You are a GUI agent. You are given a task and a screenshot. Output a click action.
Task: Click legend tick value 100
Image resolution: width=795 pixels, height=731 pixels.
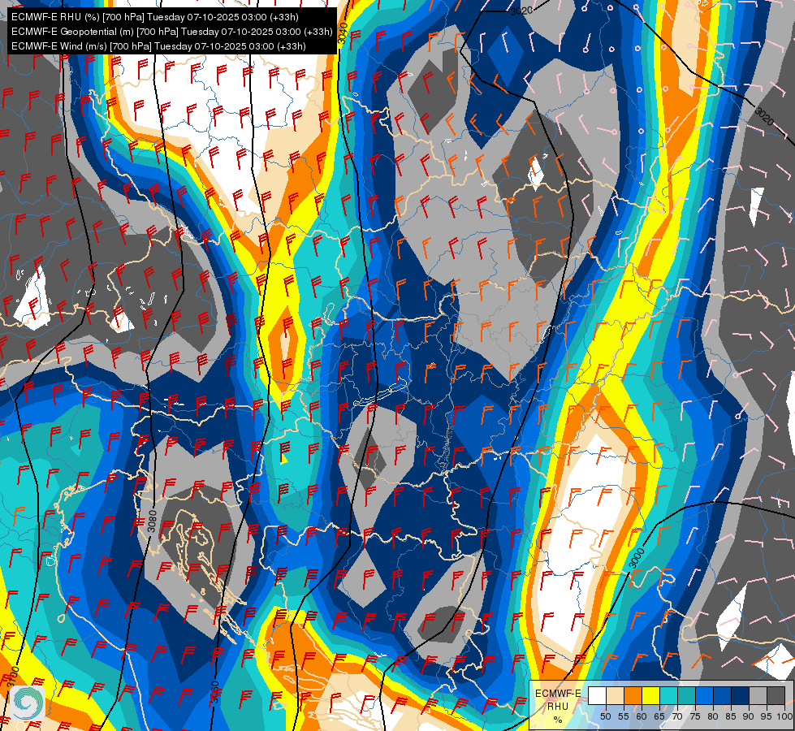tap(784, 716)
